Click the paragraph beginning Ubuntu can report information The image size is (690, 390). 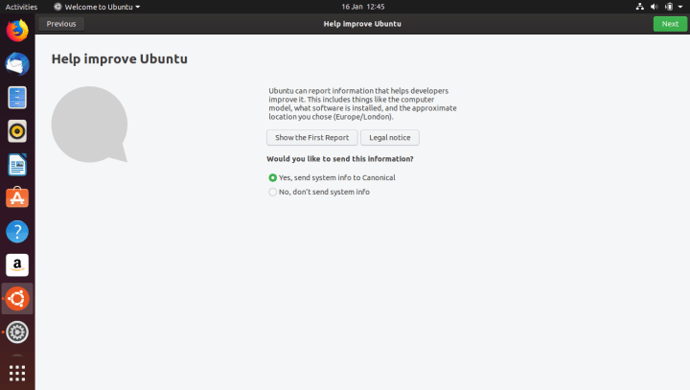point(362,103)
